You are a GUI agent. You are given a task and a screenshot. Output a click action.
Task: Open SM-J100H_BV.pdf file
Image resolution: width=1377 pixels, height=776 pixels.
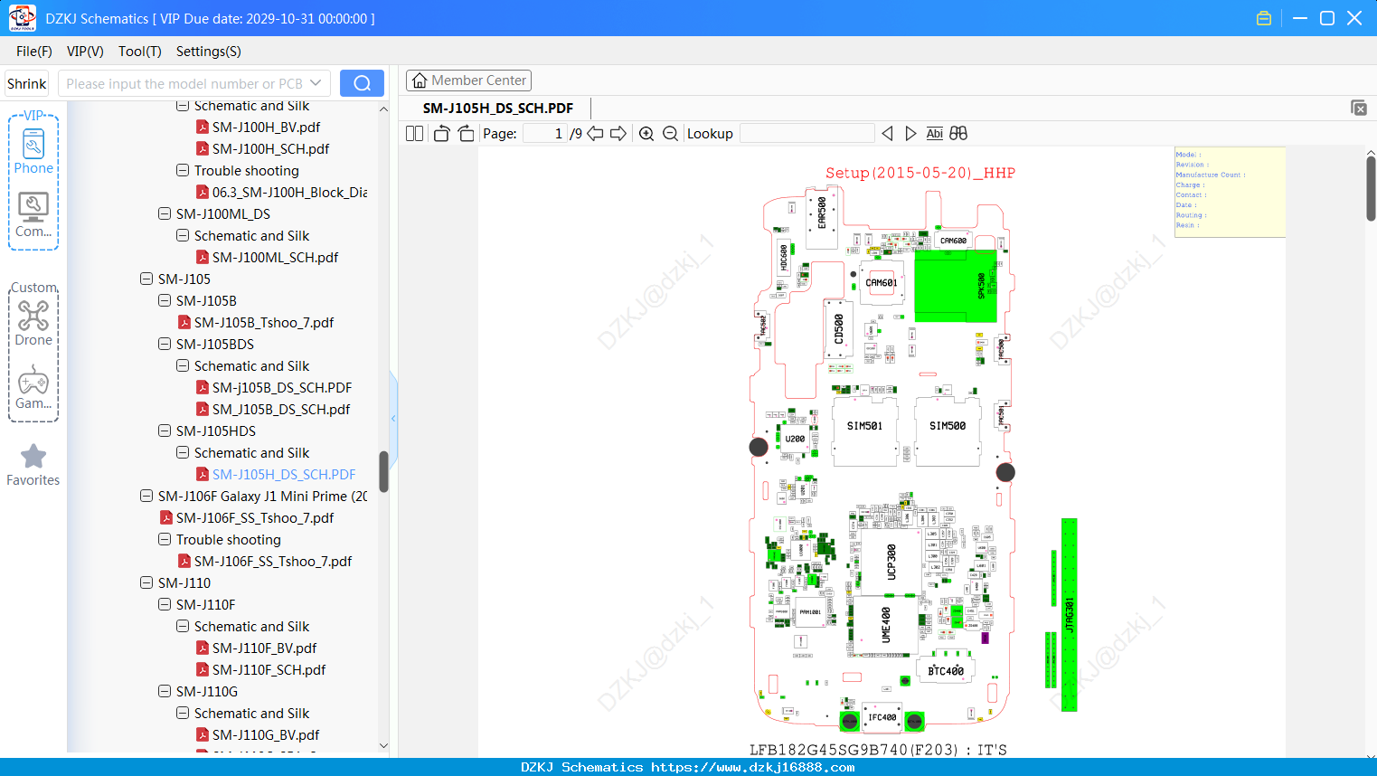pyautogui.click(x=266, y=128)
